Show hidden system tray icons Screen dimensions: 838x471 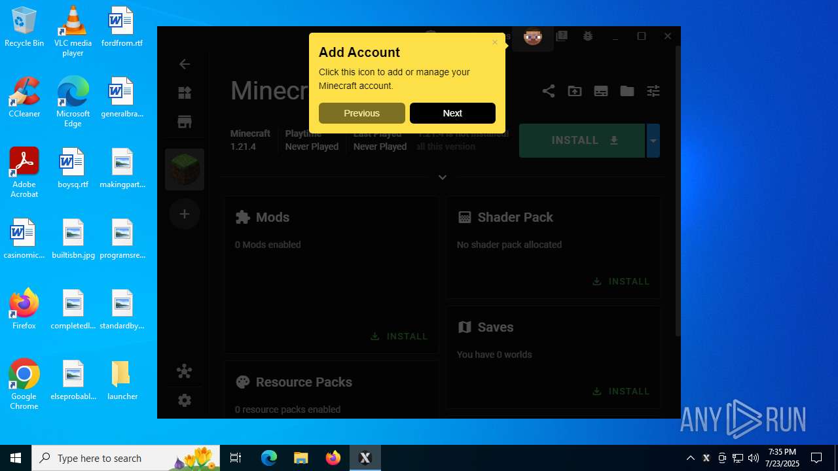click(x=690, y=458)
